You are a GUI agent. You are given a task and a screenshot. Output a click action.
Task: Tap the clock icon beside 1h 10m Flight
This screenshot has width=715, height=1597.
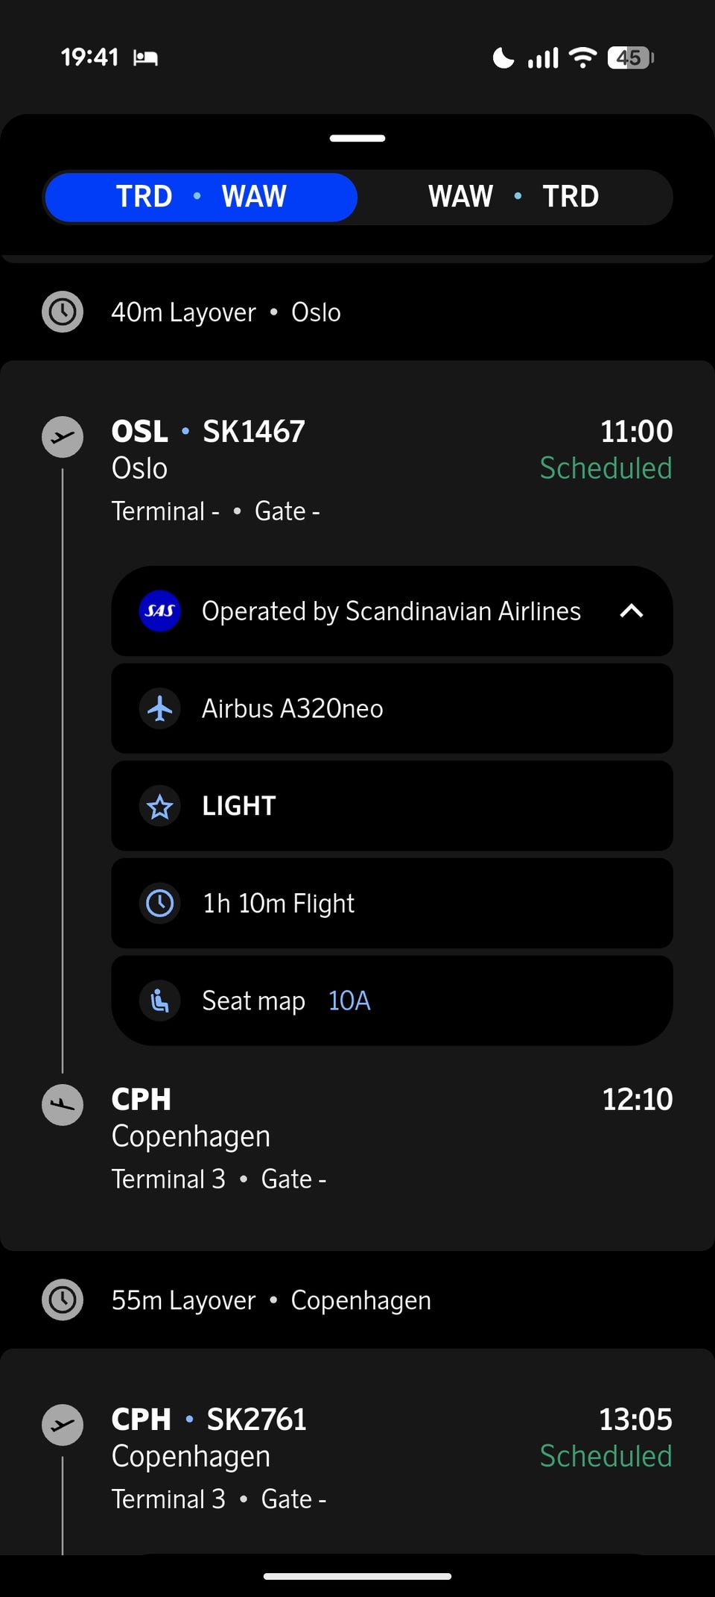coord(160,904)
